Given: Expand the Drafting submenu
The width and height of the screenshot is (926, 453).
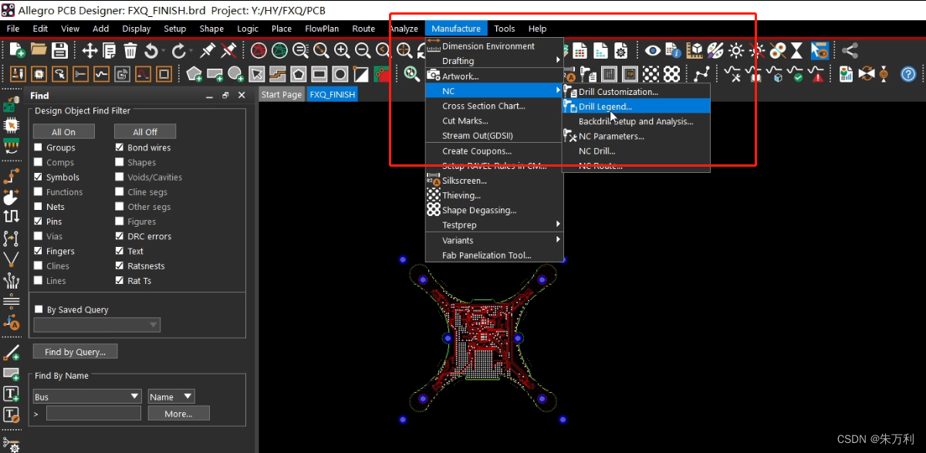Looking at the screenshot, I should tap(495, 61).
